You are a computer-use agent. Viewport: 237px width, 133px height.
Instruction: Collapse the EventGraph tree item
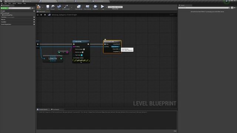pos(1,13)
